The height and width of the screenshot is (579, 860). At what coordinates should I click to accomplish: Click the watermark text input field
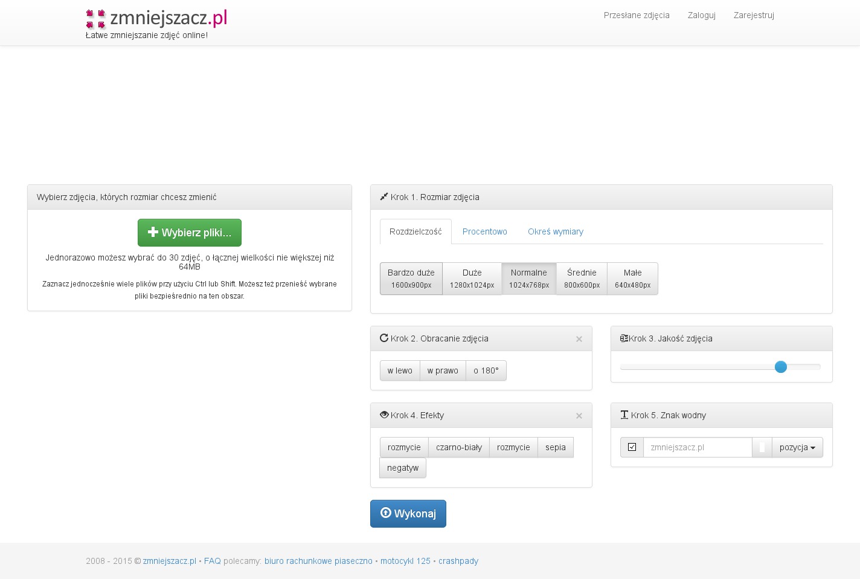coord(698,447)
